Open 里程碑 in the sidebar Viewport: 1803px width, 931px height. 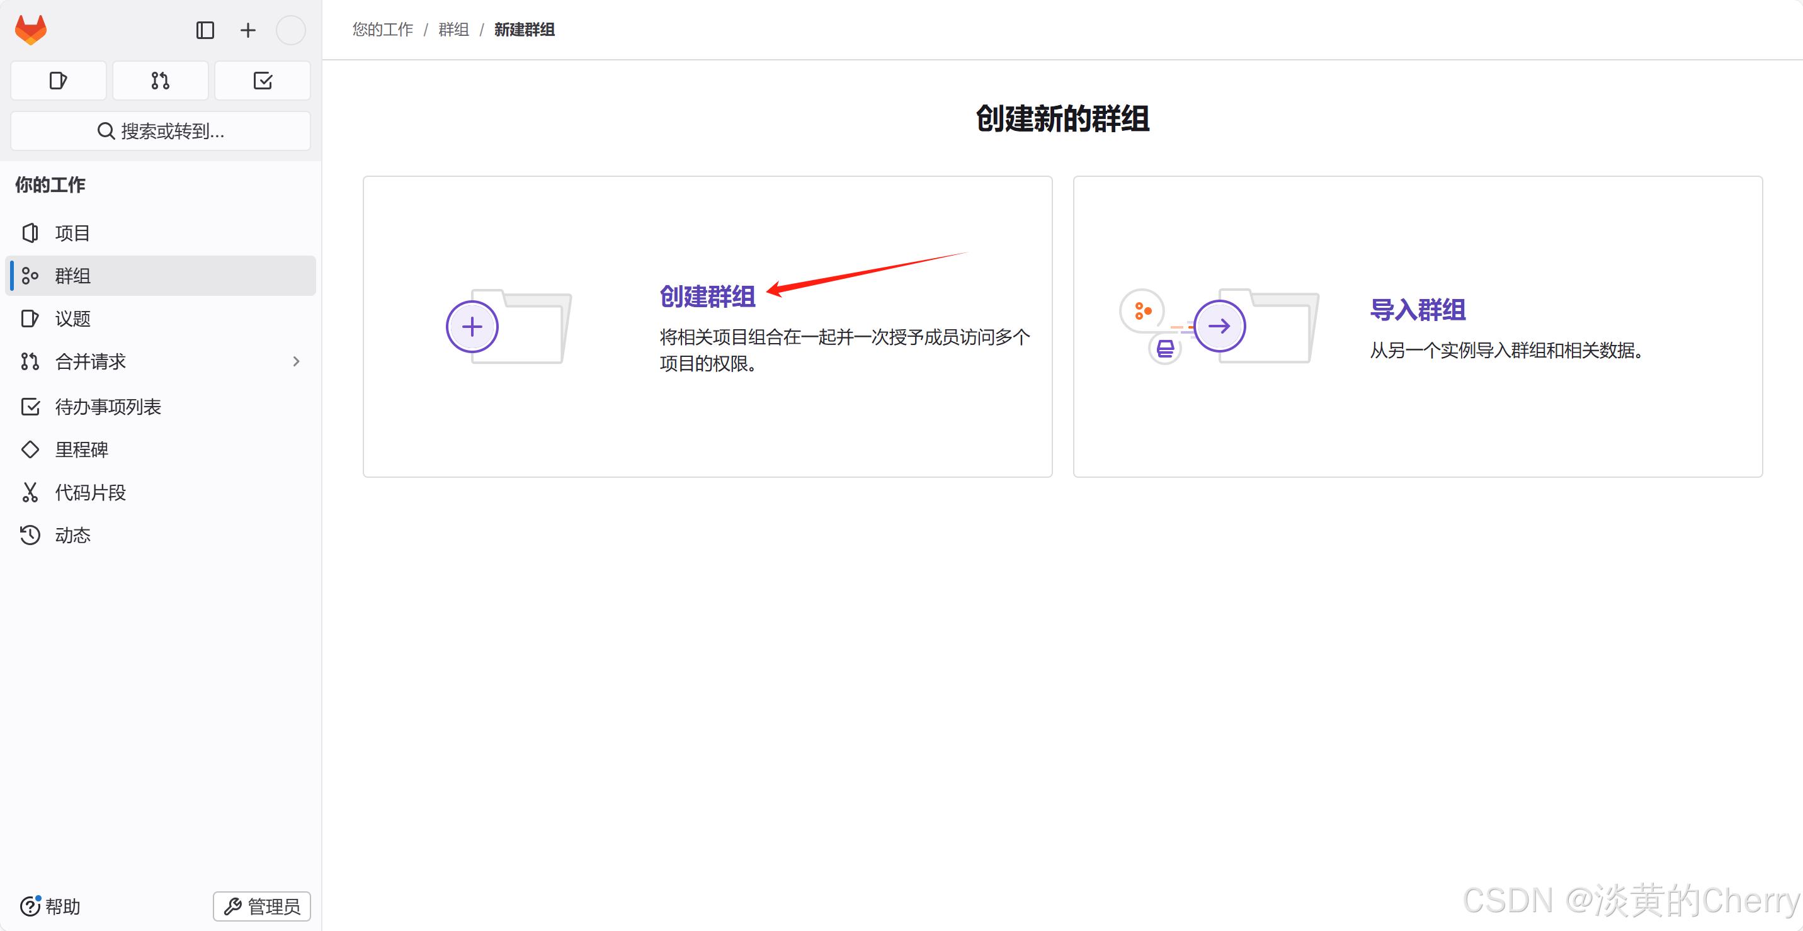point(161,449)
